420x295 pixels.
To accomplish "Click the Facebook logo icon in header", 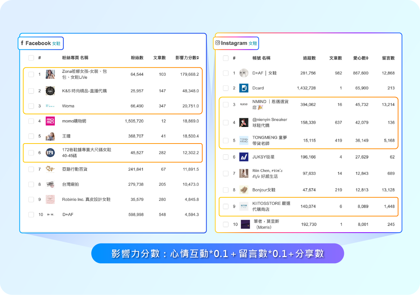I will pyautogui.click(x=22, y=43).
